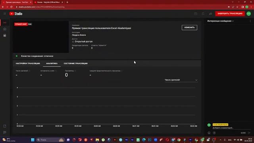Click the chat comment input field
254x143 pixels.
pyautogui.click(x=231, y=128)
